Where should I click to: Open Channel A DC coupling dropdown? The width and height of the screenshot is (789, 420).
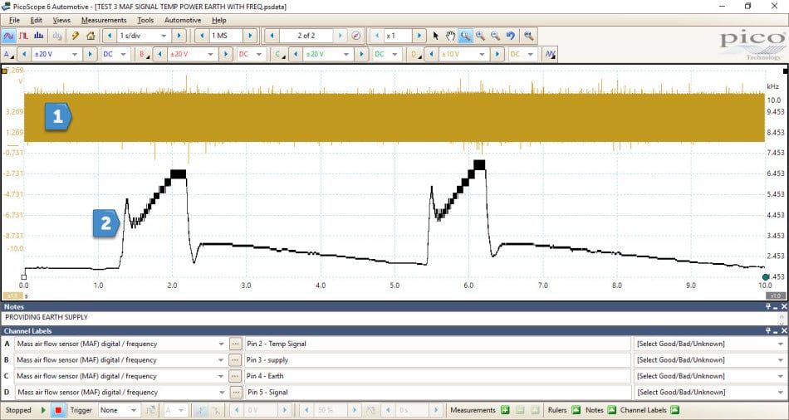(123, 54)
